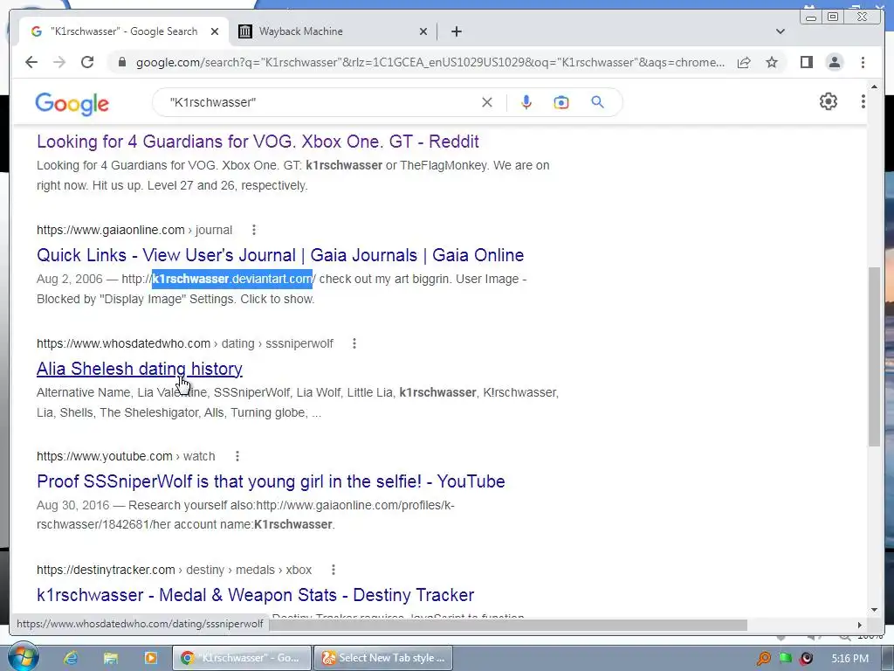Screen dimensions: 894x671
Task: Click the https://www.gaiaonline.com journal breadcrumb
Action: 134,230
